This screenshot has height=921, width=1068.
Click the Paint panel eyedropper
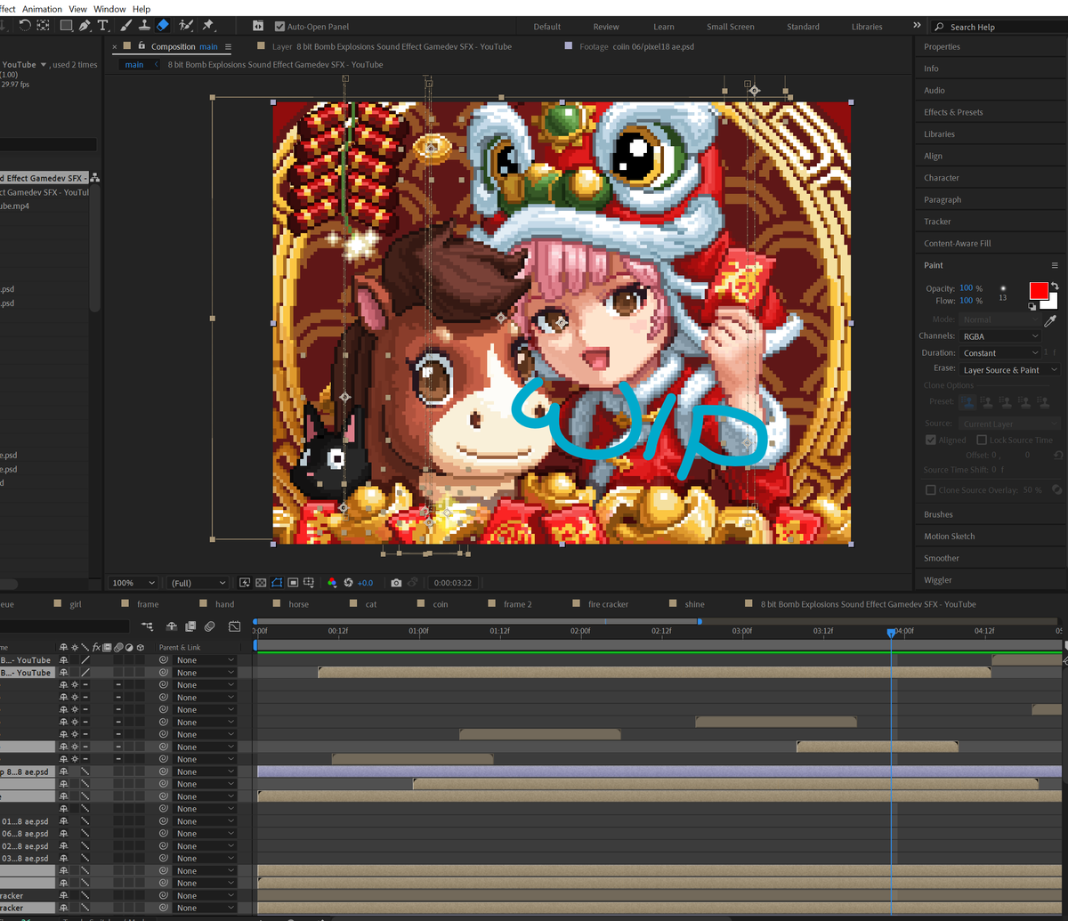pyautogui.click(x=1050, y=319)
